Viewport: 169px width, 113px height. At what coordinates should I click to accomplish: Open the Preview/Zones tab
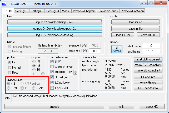coord(108,11)
